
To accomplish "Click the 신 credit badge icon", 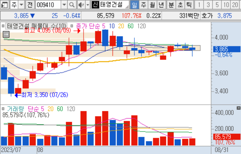I will (95, 5).
